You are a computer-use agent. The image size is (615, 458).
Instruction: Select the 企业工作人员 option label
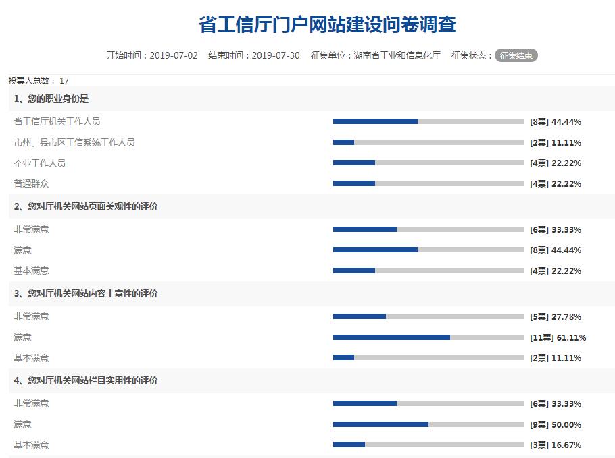click(x=40, y=163)
